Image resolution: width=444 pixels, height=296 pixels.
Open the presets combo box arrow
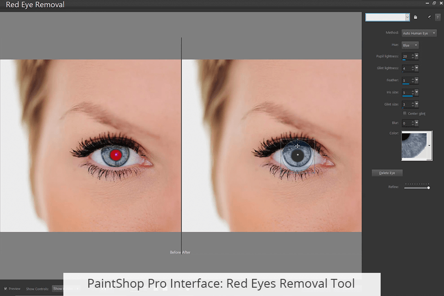pyautogui.click(x=407, y=17)
